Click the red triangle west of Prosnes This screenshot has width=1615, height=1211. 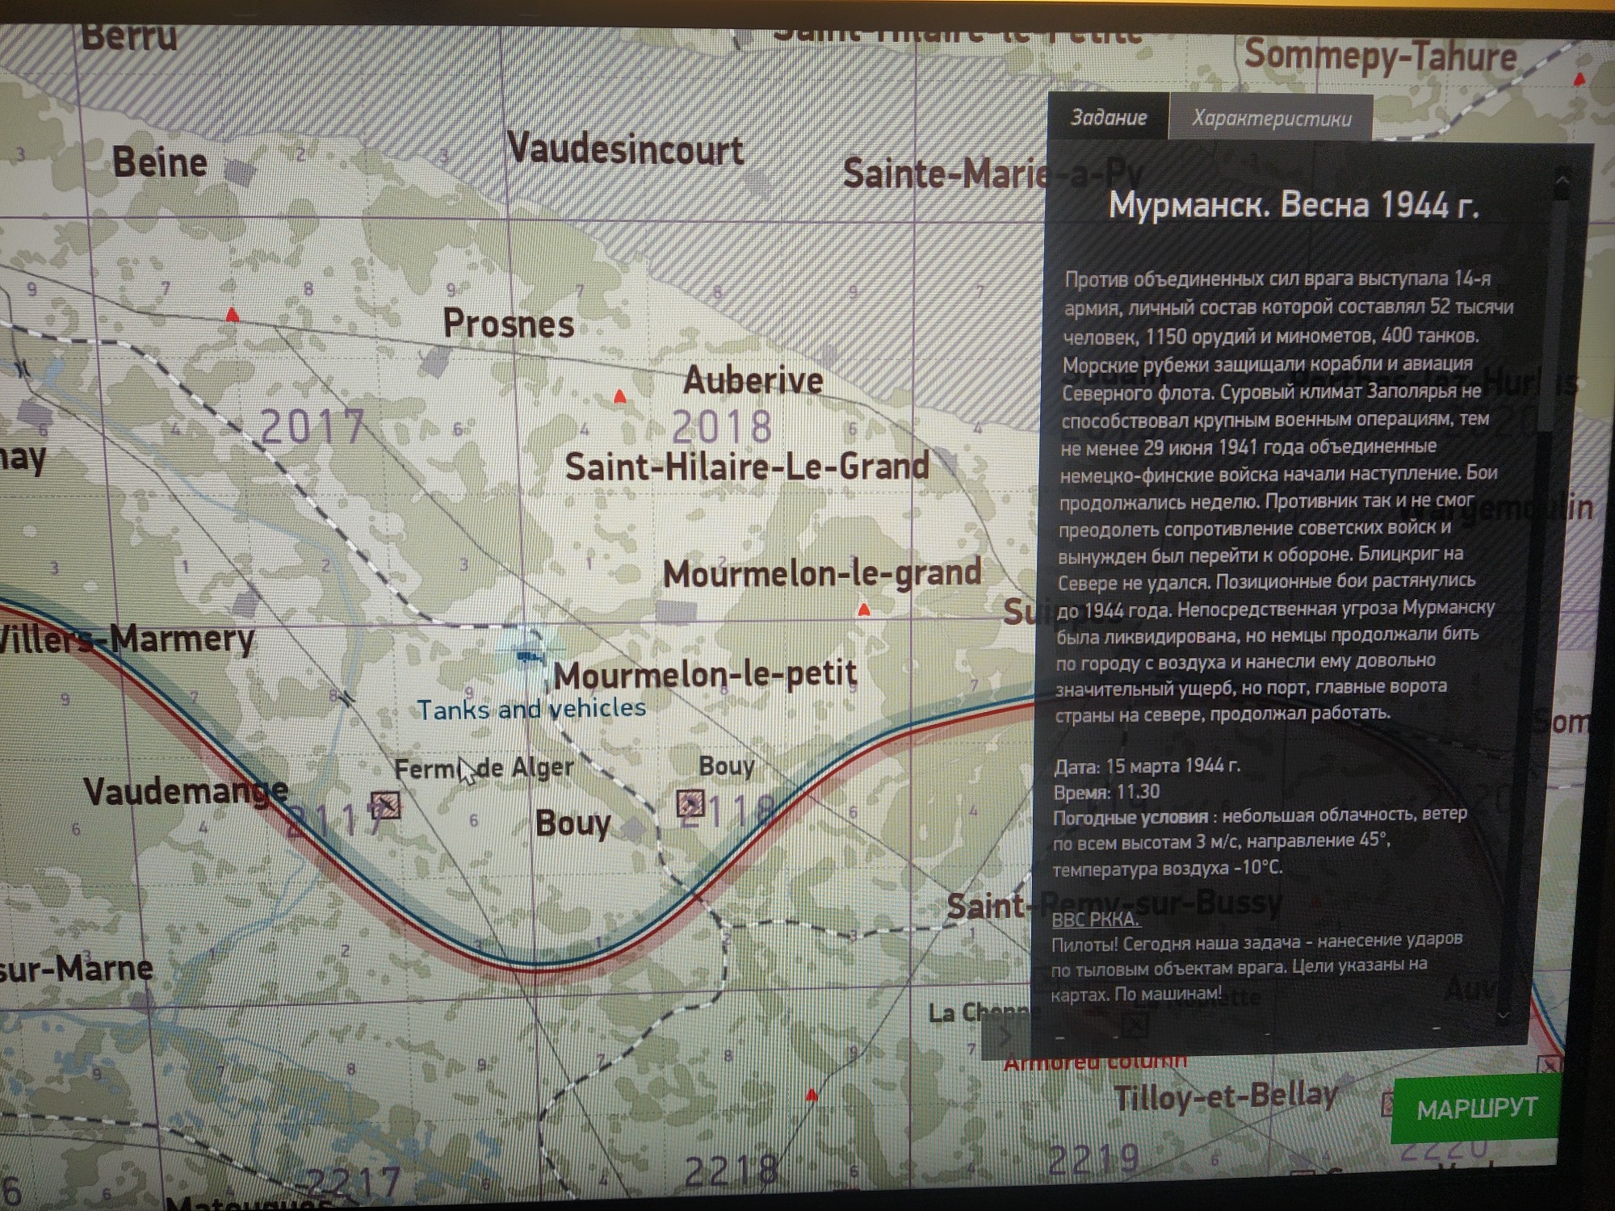pyautogui.click(x=233, y=313)
